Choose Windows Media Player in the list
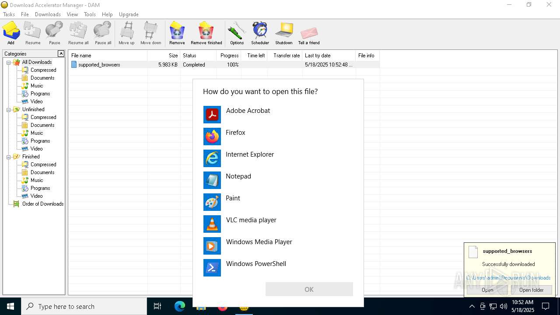Screen dimensions: 560x315 click(278, 246)
